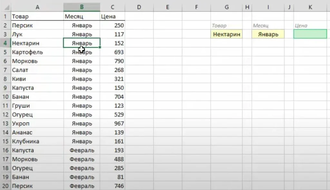
Task: Click the yellow Январь cell in column I
Action: click(x=268, y=34)
